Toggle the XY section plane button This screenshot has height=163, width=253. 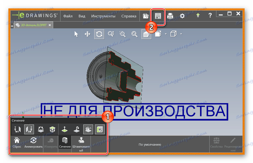[17, 129]
